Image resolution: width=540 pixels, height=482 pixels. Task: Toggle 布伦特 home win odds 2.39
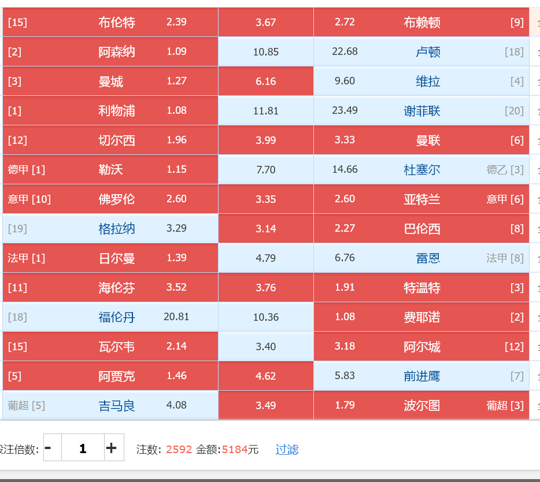(x=110, y=22)
